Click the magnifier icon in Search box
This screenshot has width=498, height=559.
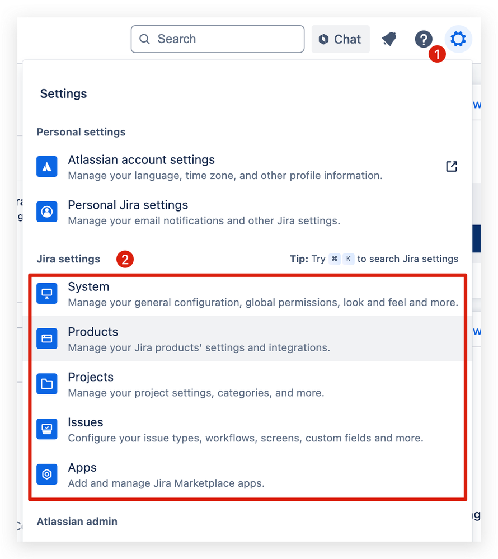[144, 39]
